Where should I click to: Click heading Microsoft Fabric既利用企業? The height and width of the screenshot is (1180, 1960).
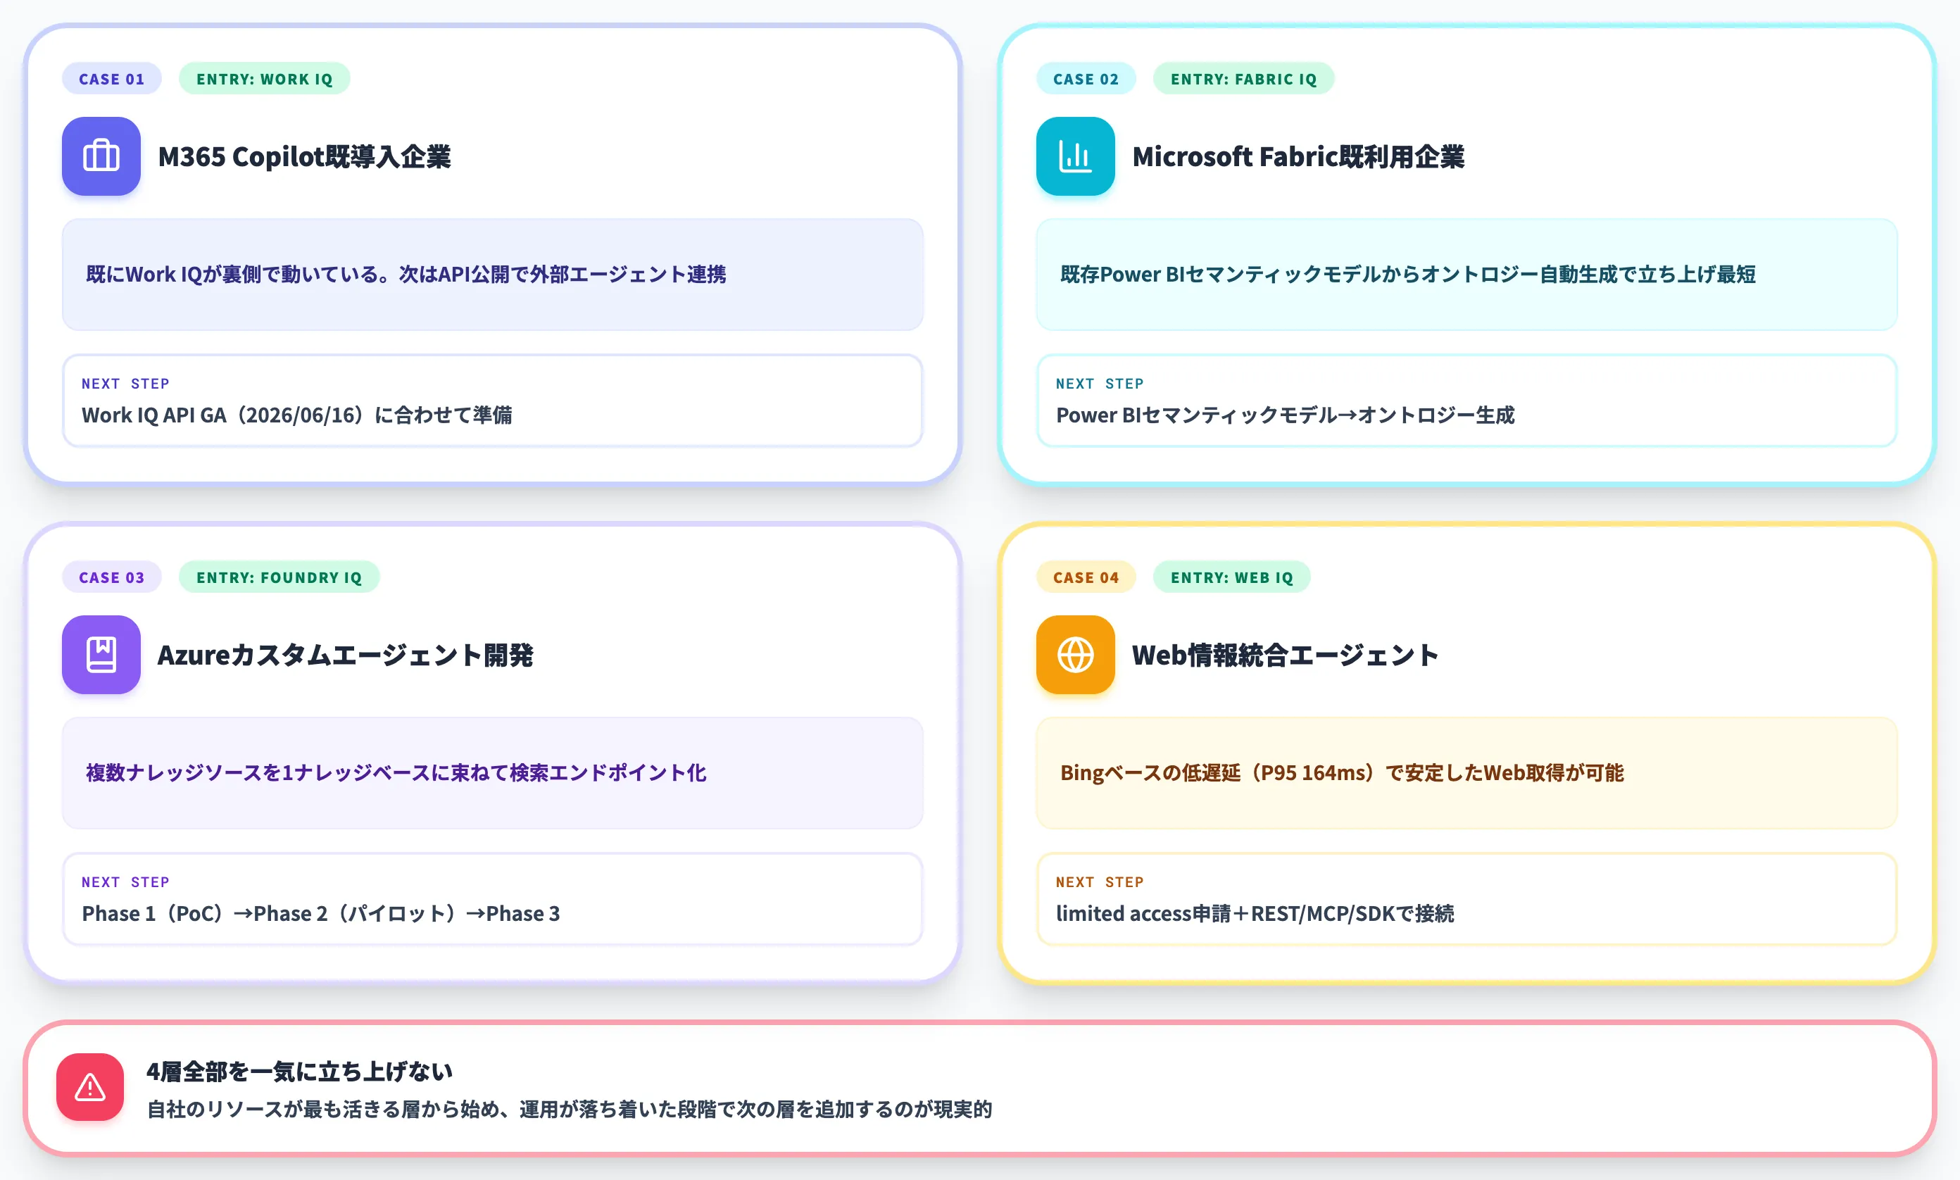point(1298,156)
